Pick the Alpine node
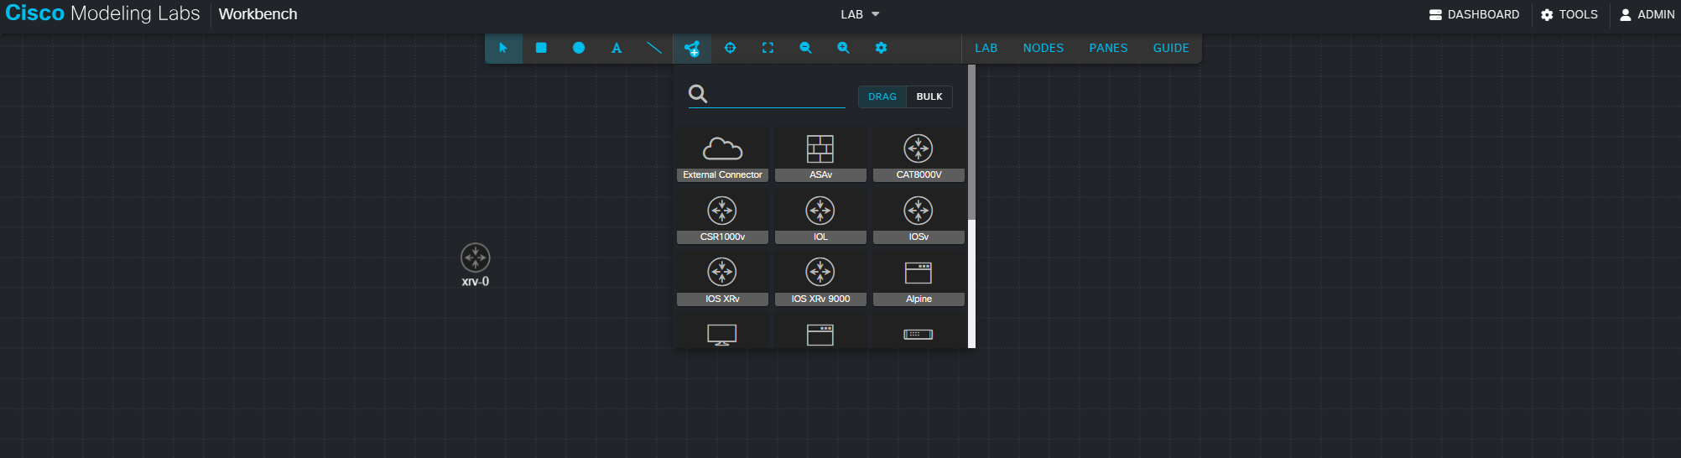The image size is (1681, 458). (x=919, y=280)
